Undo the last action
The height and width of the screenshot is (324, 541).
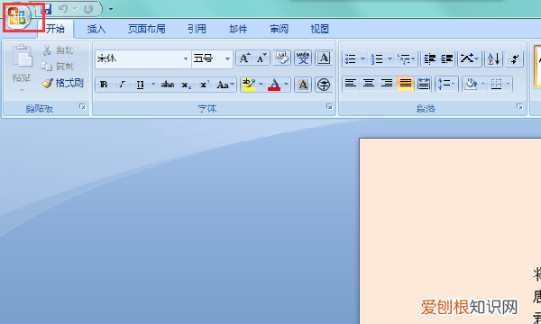coord(63,9)
